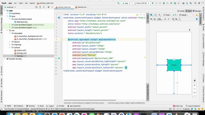
Task: Expand the manifests folder
Action: (7, 13)
